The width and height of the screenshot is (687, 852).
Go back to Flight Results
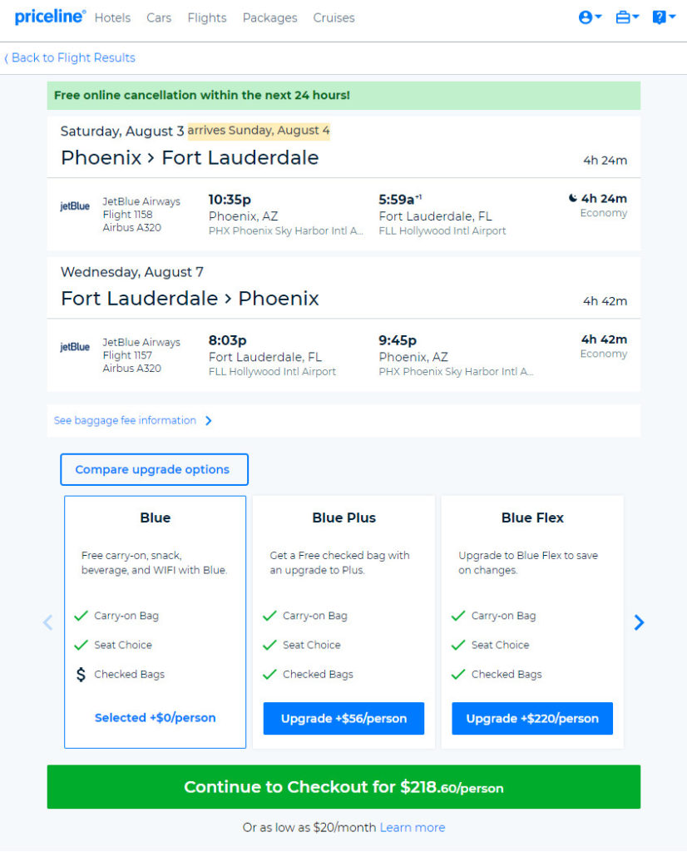pyautogui.click(x=70, y=57)
